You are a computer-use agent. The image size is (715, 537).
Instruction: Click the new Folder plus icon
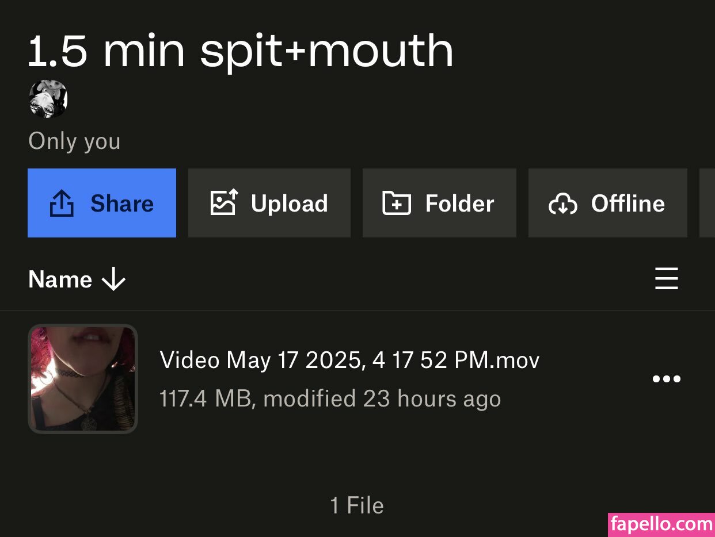click(397, 203)
